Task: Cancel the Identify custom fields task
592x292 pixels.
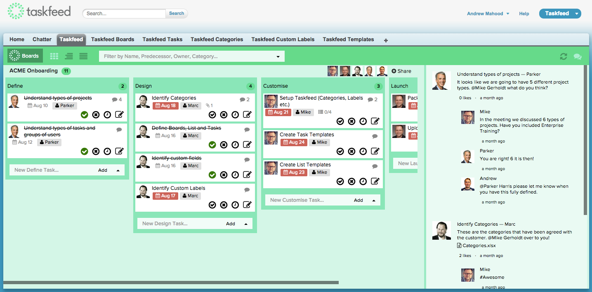Action: [224, 175]
